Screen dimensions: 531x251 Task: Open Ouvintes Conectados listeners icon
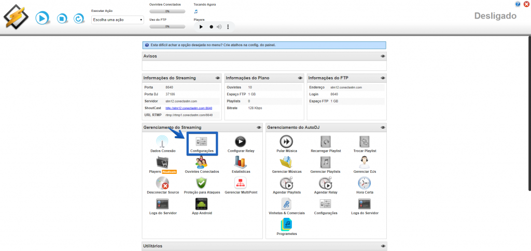(202, 162)
